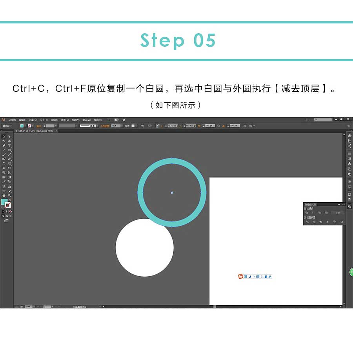The width and height of the screenshot is (353, 339).
Task: Select the Eyedropper tool
Action: pos(4,182)
